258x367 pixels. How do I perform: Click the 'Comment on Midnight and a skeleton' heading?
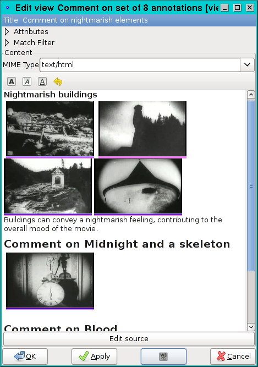[117, 244]
